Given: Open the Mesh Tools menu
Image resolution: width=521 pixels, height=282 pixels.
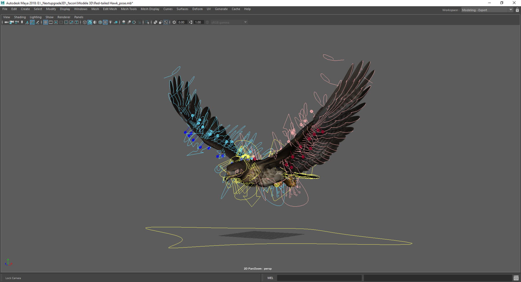Looking at the screenshot, I should [x=129, y=9].
